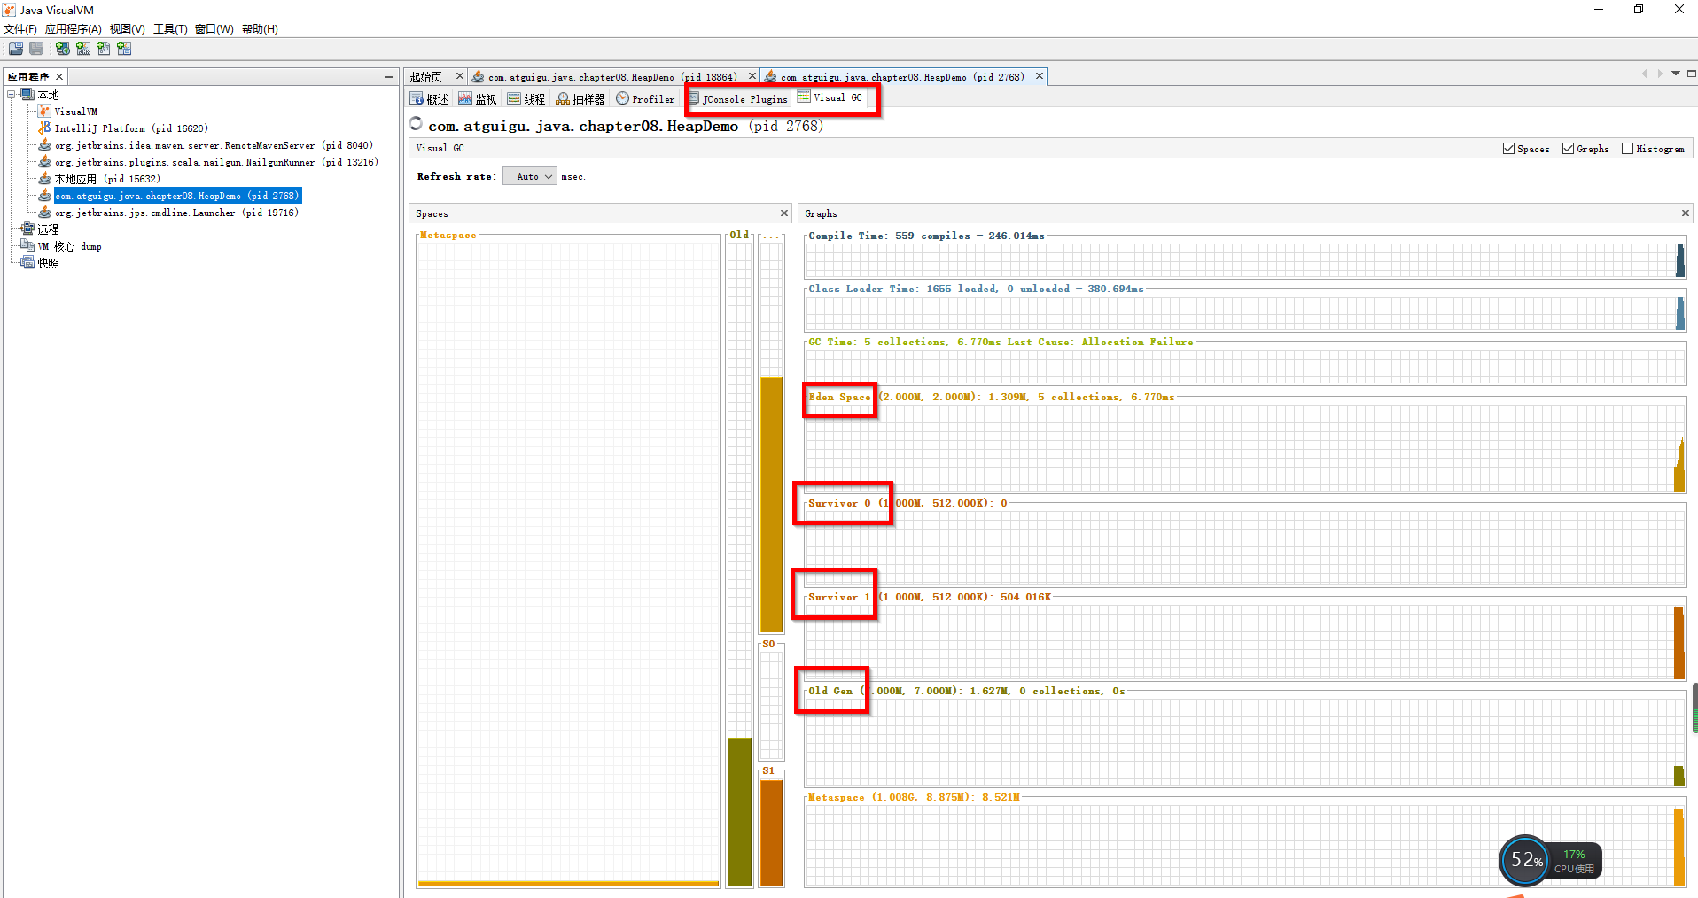The image size is (1698, 898).
Task: Click the Add JMX Connection toolbar icon
Action: (83, 49)
